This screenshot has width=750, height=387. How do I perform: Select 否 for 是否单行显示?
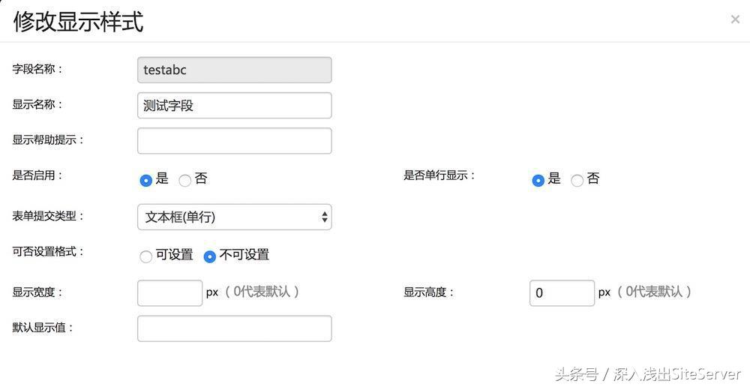pos(577,180)
